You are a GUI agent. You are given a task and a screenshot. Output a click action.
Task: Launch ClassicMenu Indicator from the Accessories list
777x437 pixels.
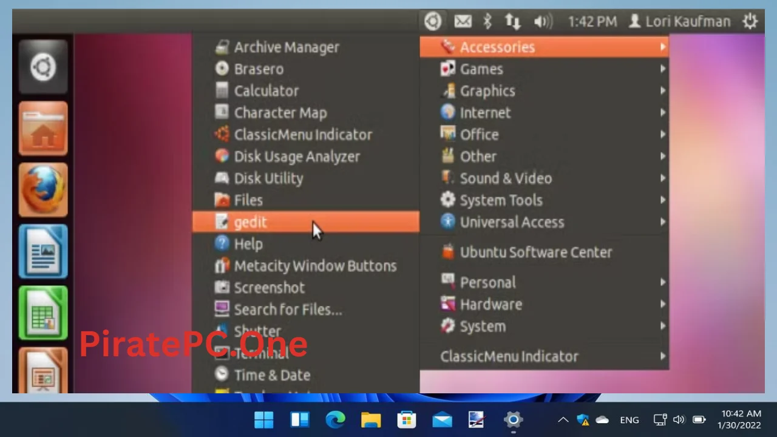[306, 135]
